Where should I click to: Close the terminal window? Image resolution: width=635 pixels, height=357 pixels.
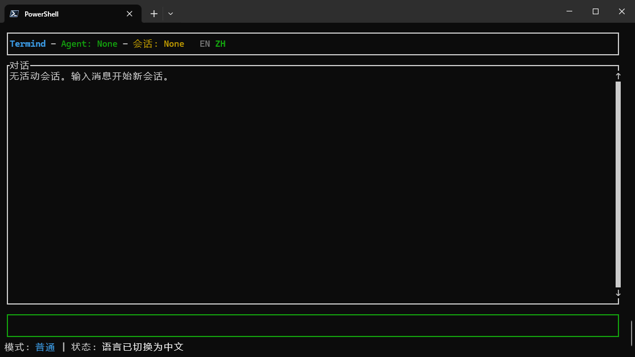(621, 11)
